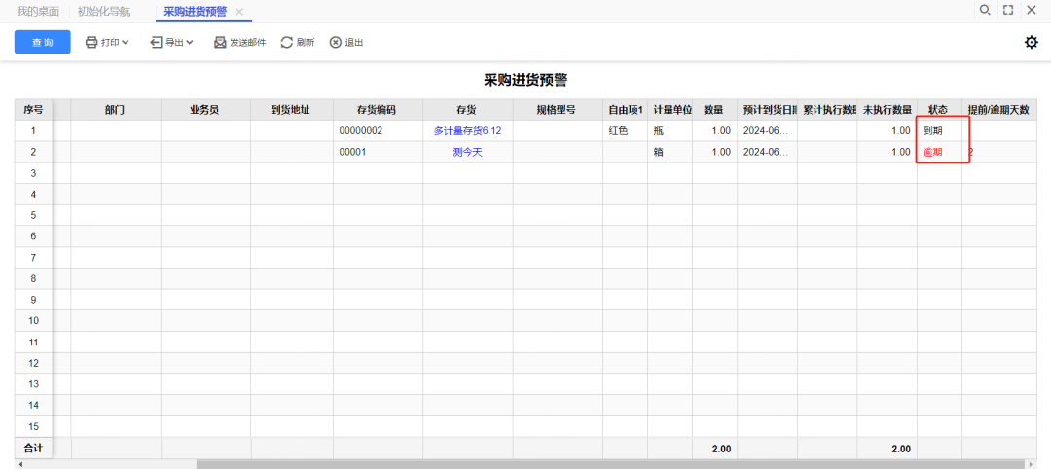Expand the 导出 dropdown arrow
The image size is (1051, 469).
pyautogui.click(x=190, y=43)
